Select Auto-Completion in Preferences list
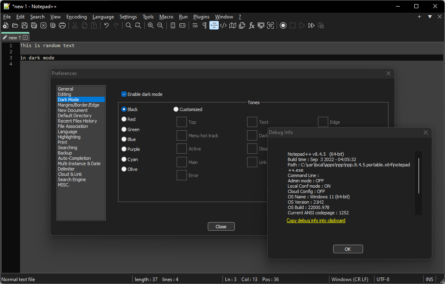This screenshot has width=445, height=284. tap(74, 158)
